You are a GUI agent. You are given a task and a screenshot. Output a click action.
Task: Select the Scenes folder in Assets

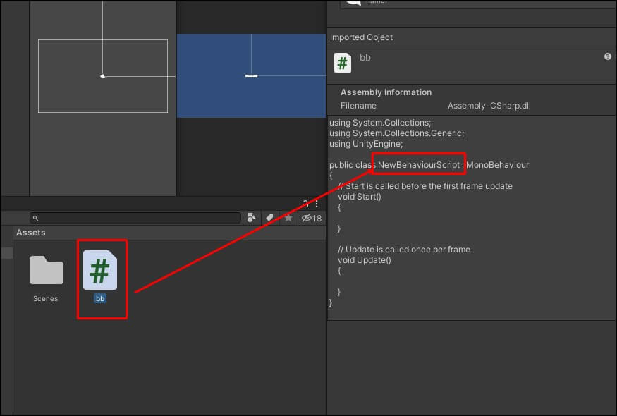point(46,270)
